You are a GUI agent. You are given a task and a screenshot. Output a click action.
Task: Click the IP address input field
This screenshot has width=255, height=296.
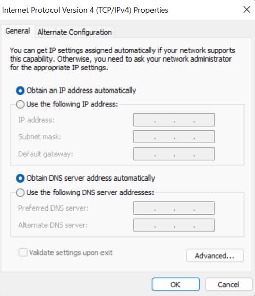click(x=174, y=120)
